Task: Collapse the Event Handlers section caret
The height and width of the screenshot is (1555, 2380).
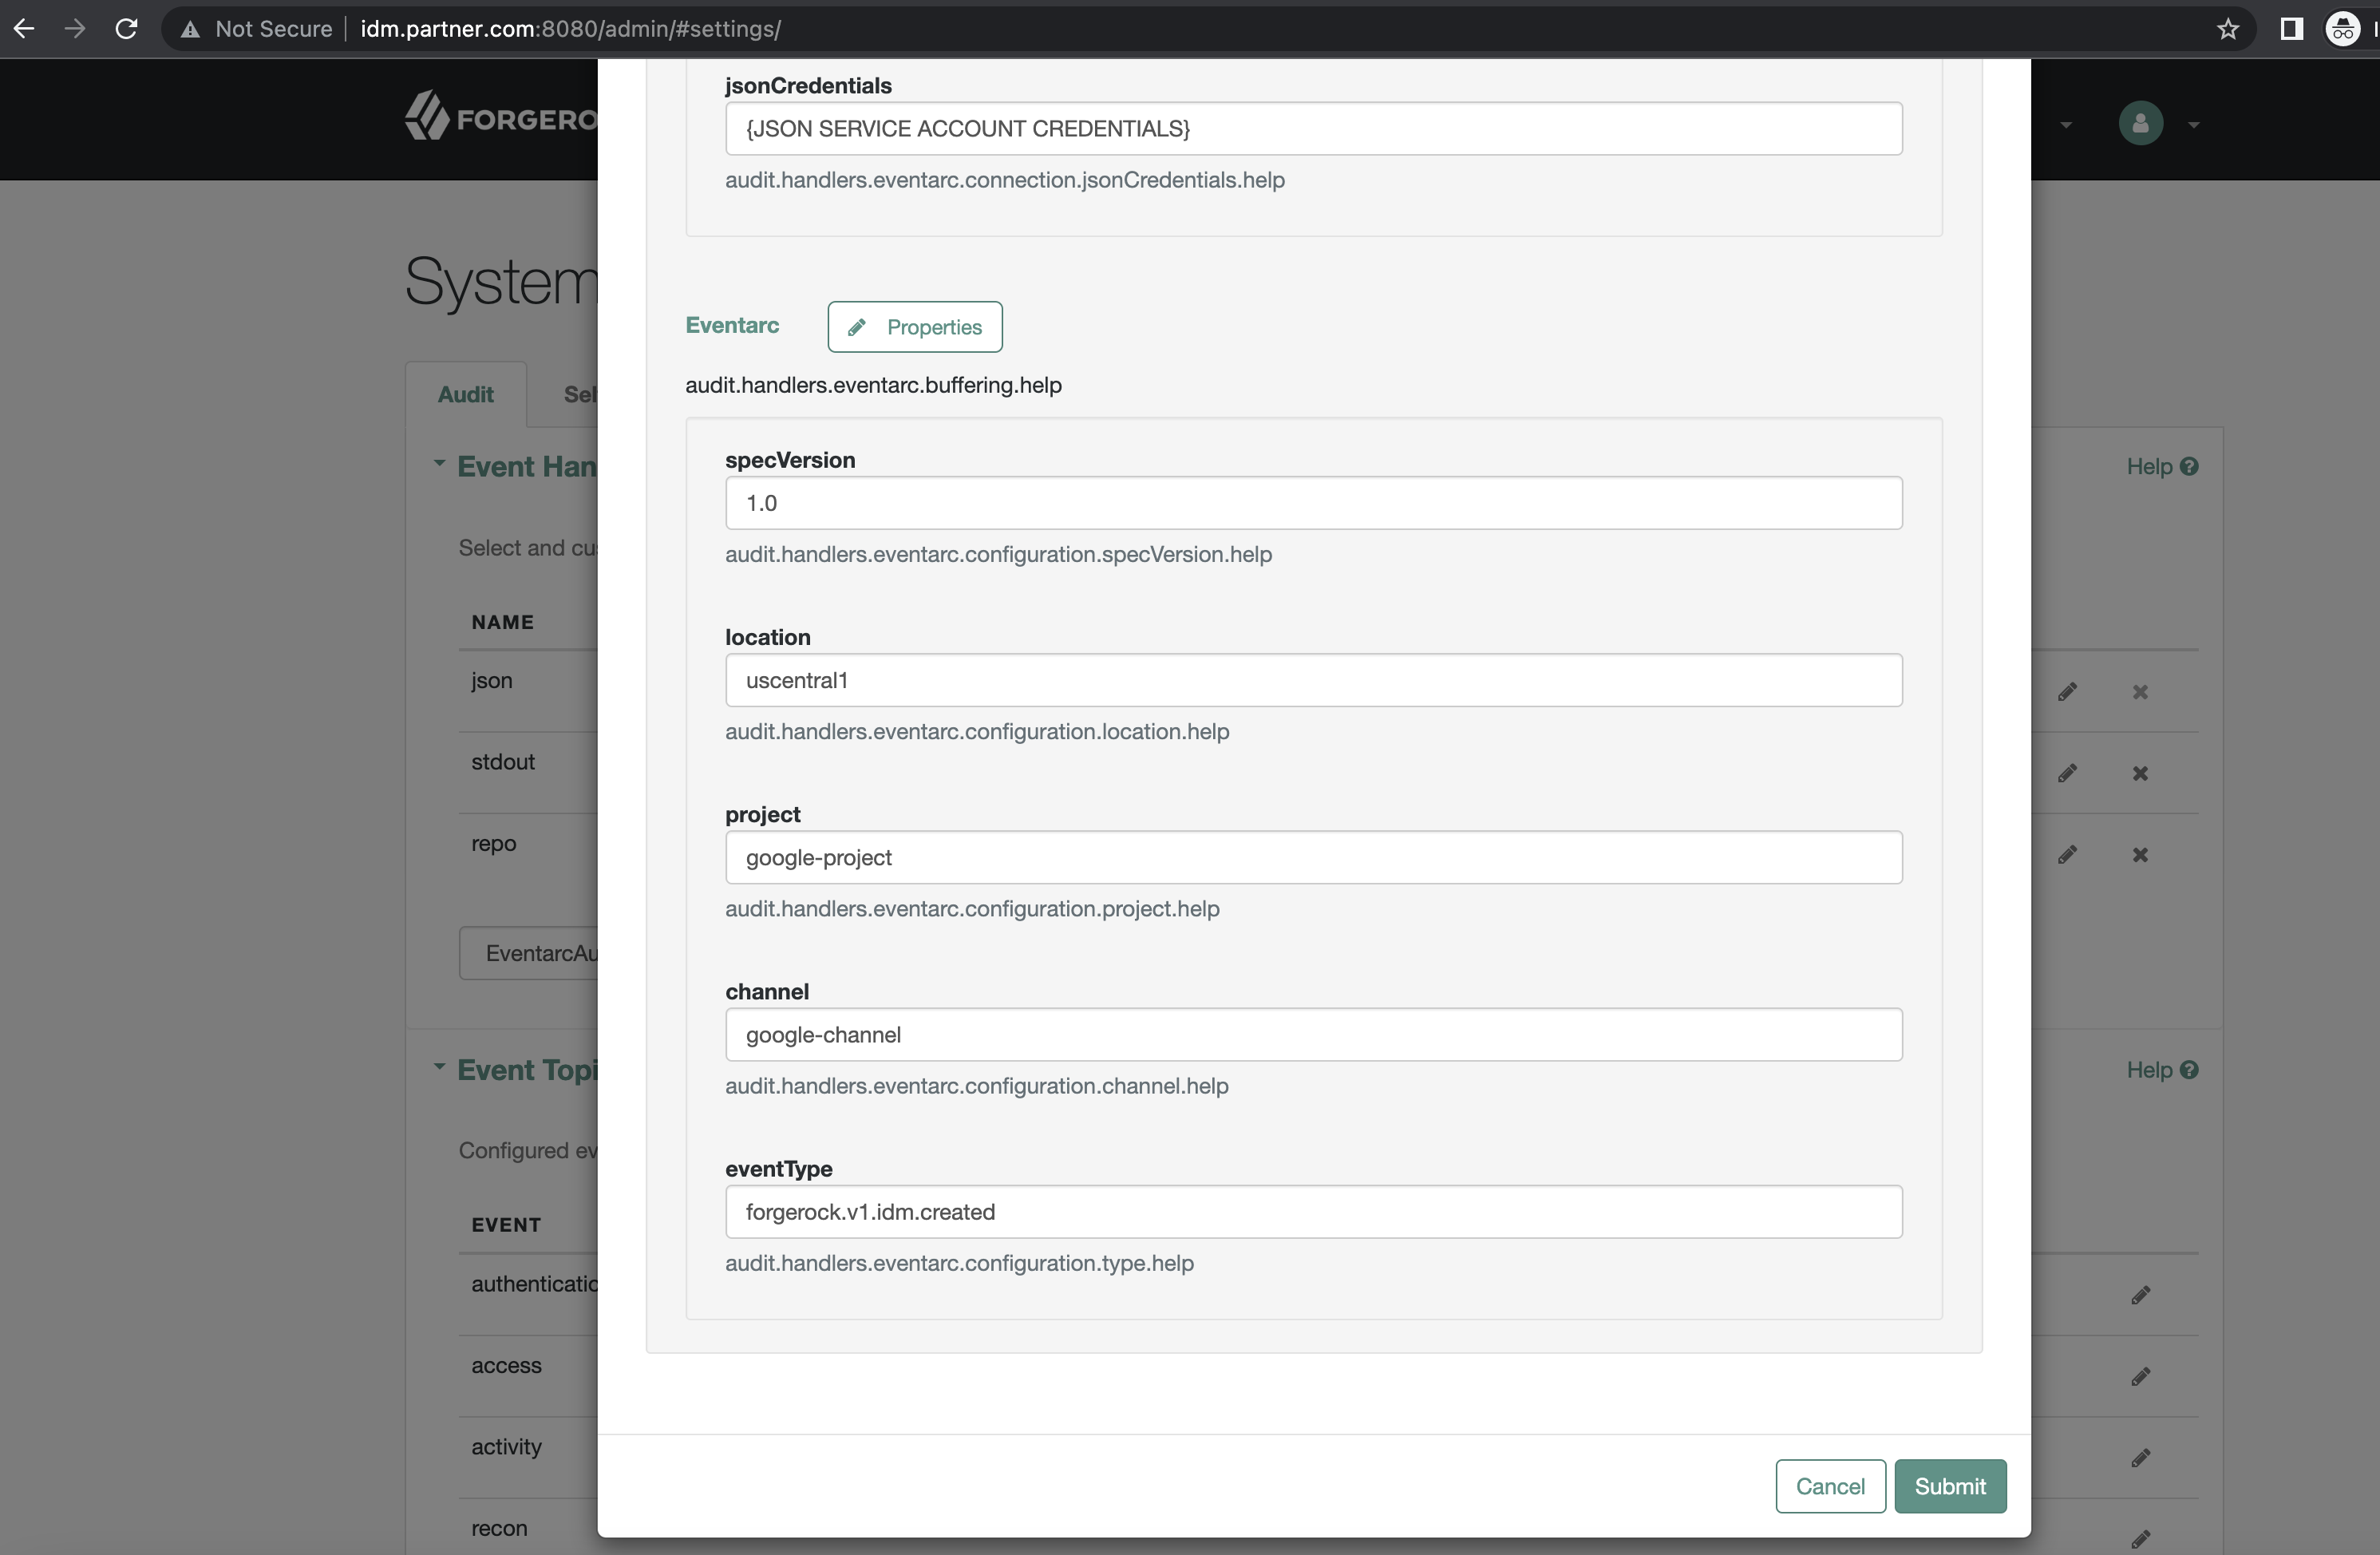Action: pyautogui.click(x=439, y=464)
